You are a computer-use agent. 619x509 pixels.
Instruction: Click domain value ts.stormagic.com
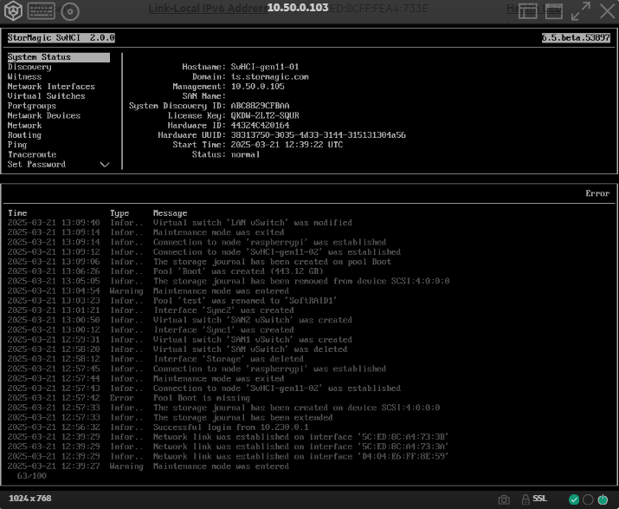270,76
